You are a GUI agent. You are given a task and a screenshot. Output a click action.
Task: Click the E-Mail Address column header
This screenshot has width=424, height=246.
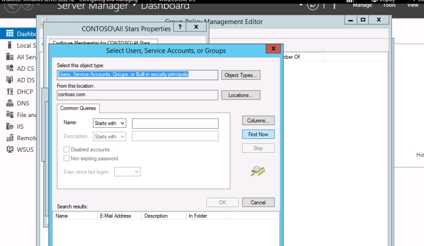115,216
